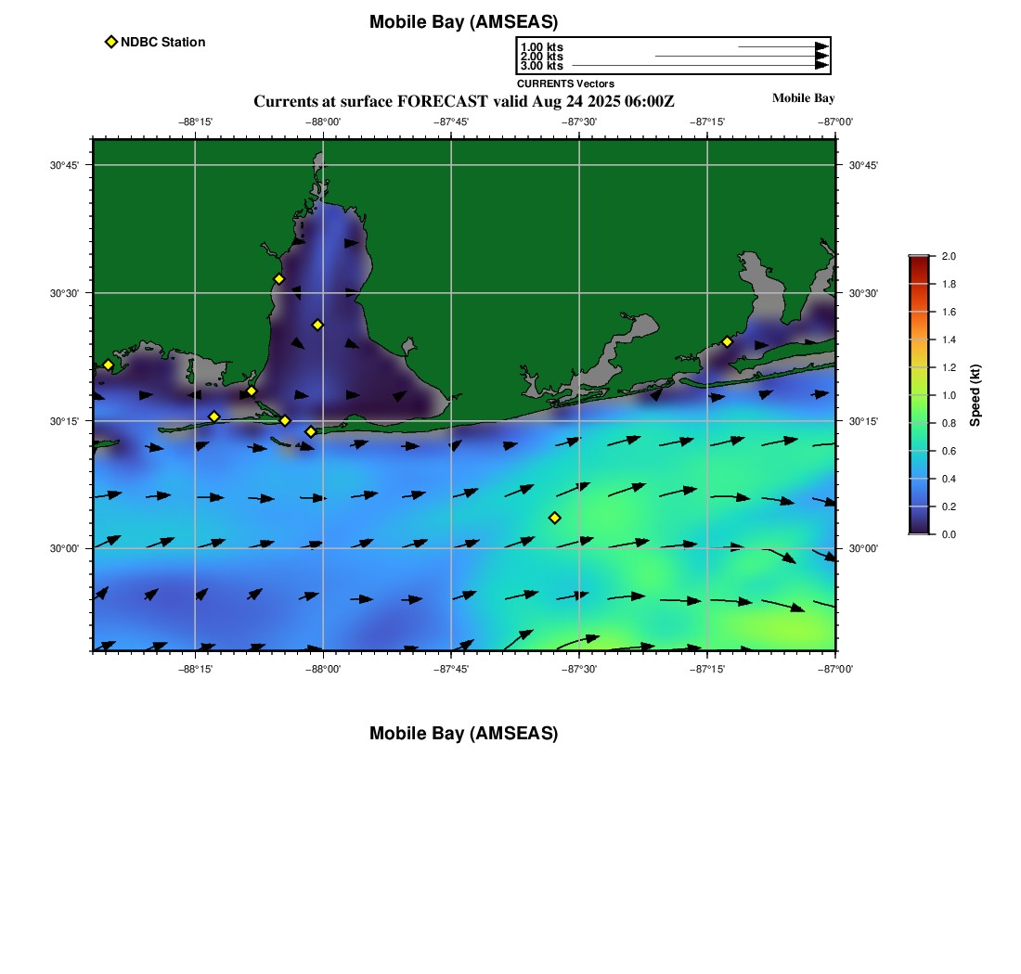1021x974 pixels.
Task: Select the NDBC station marker in central Mobile Bay
Action: (317, 325)
